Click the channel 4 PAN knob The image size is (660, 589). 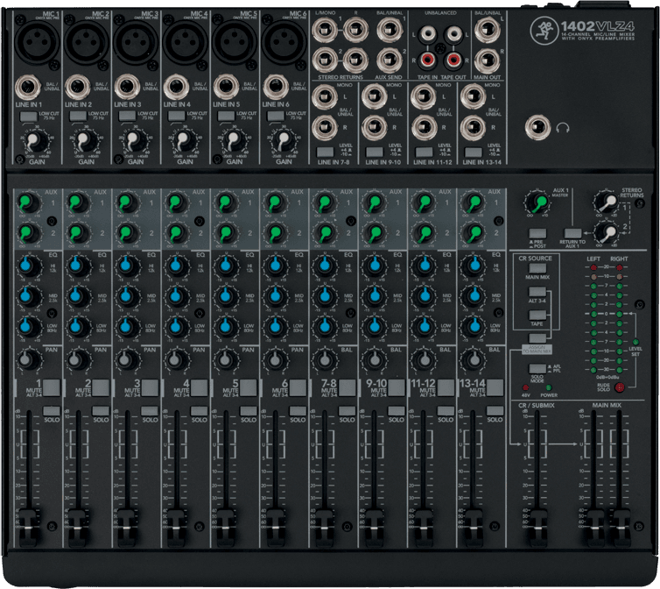(x=176, y=359)
